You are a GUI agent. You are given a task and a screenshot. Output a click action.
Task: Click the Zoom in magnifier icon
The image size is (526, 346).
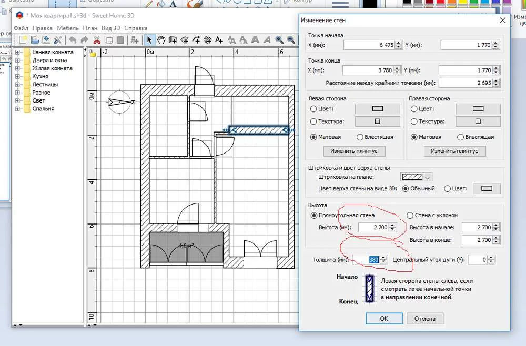click(279, 40)
